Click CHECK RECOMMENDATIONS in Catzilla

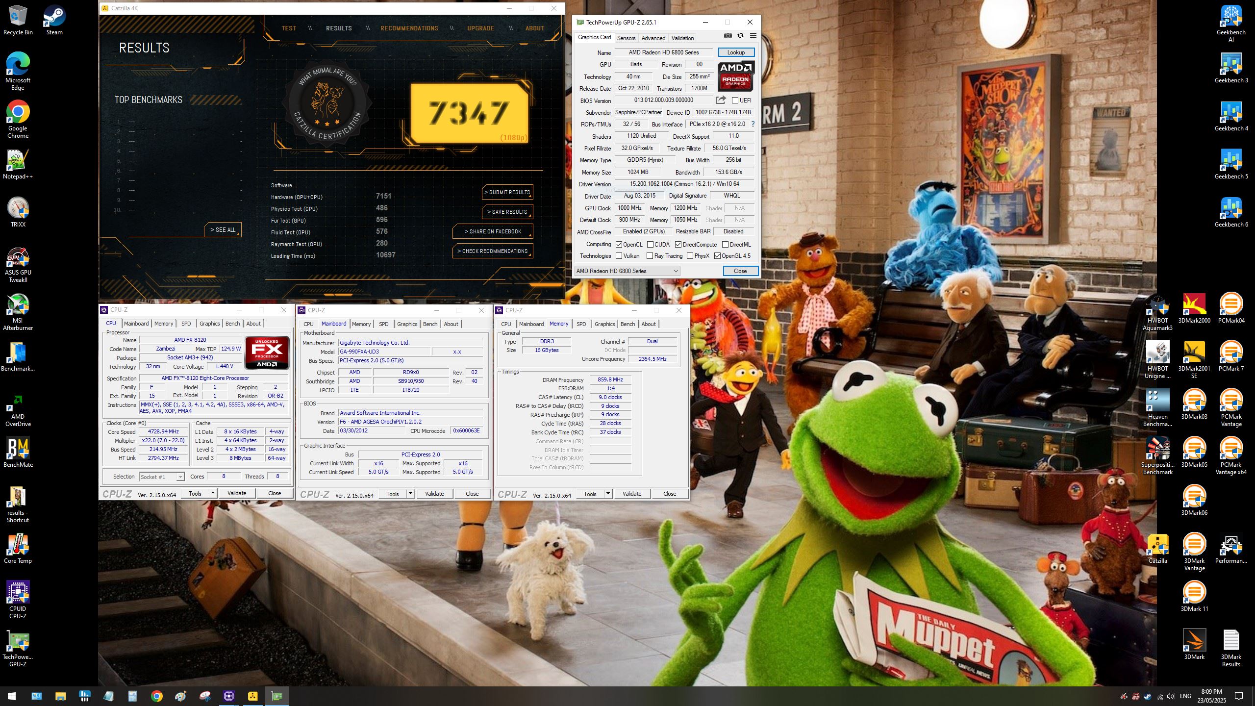(493, 251)
